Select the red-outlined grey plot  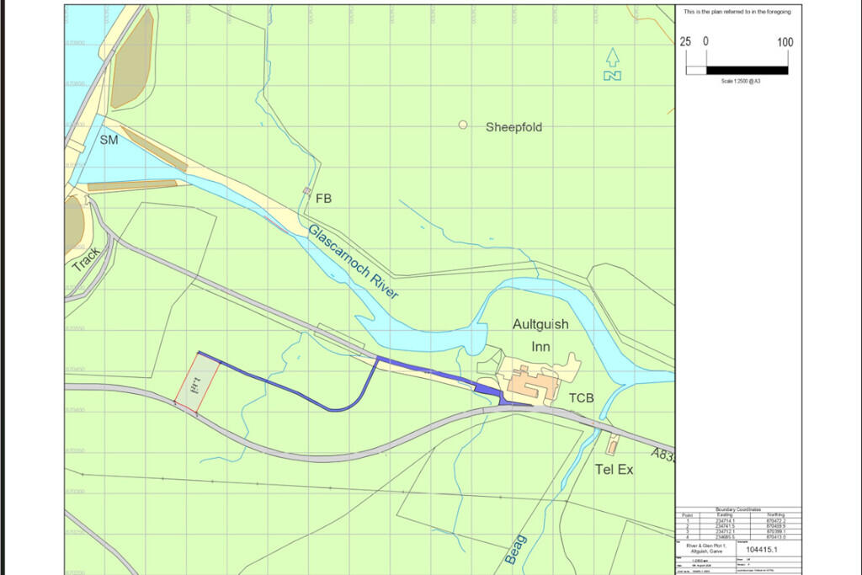pyautogui.click(x=197, y=382)
